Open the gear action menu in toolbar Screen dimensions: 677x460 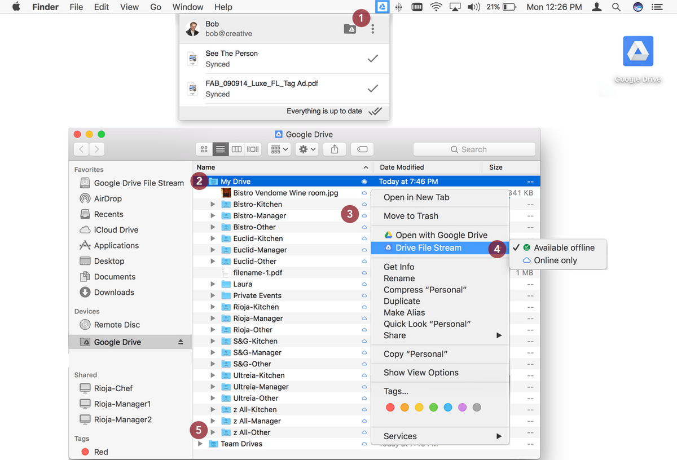307,149
